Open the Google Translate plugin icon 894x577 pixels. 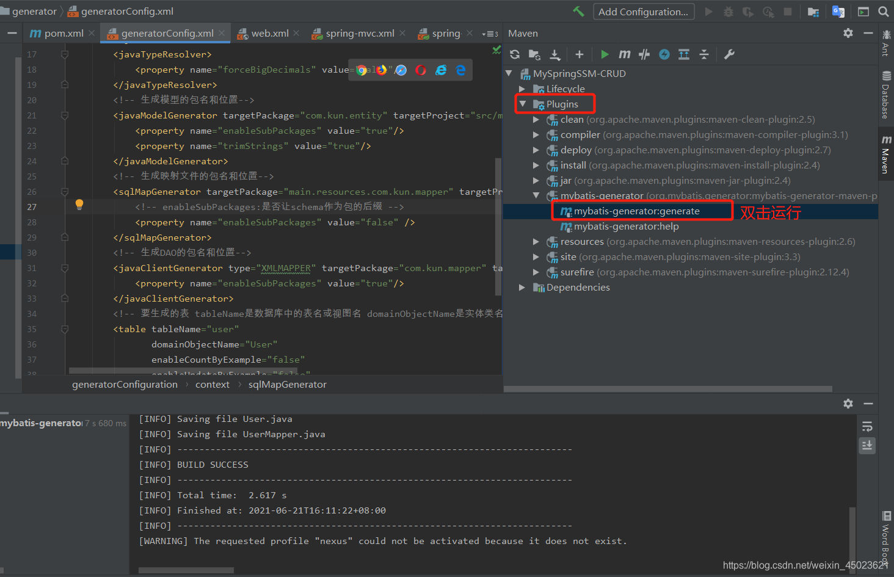click(838, 12)
